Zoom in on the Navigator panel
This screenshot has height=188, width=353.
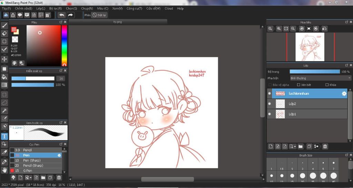[x=279, y=29]
